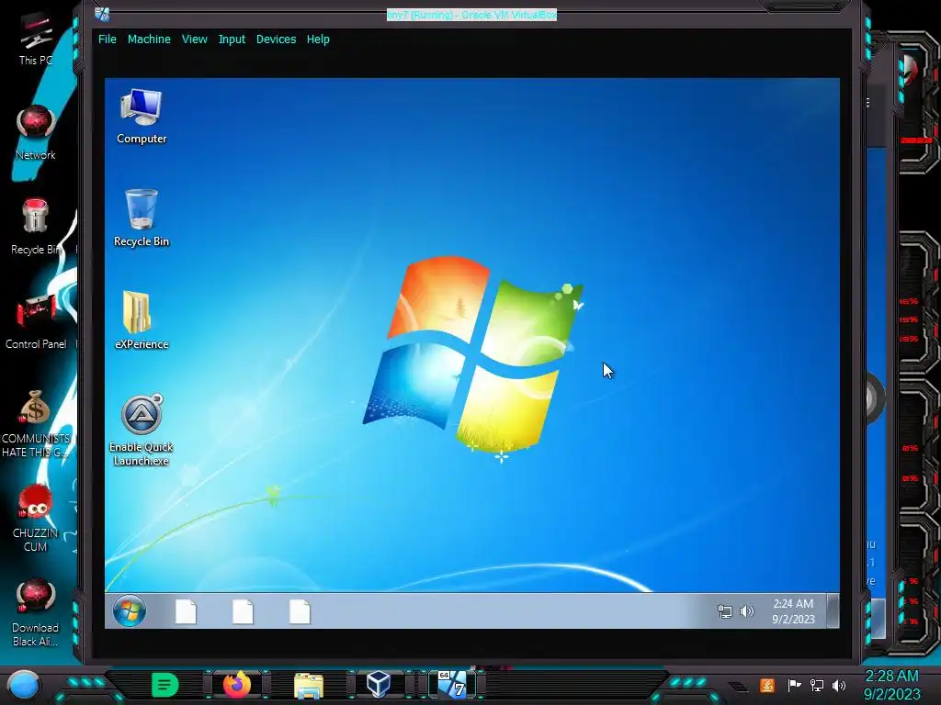
Task: Open the Action Center flag tray icon
Action: point(794,685)
